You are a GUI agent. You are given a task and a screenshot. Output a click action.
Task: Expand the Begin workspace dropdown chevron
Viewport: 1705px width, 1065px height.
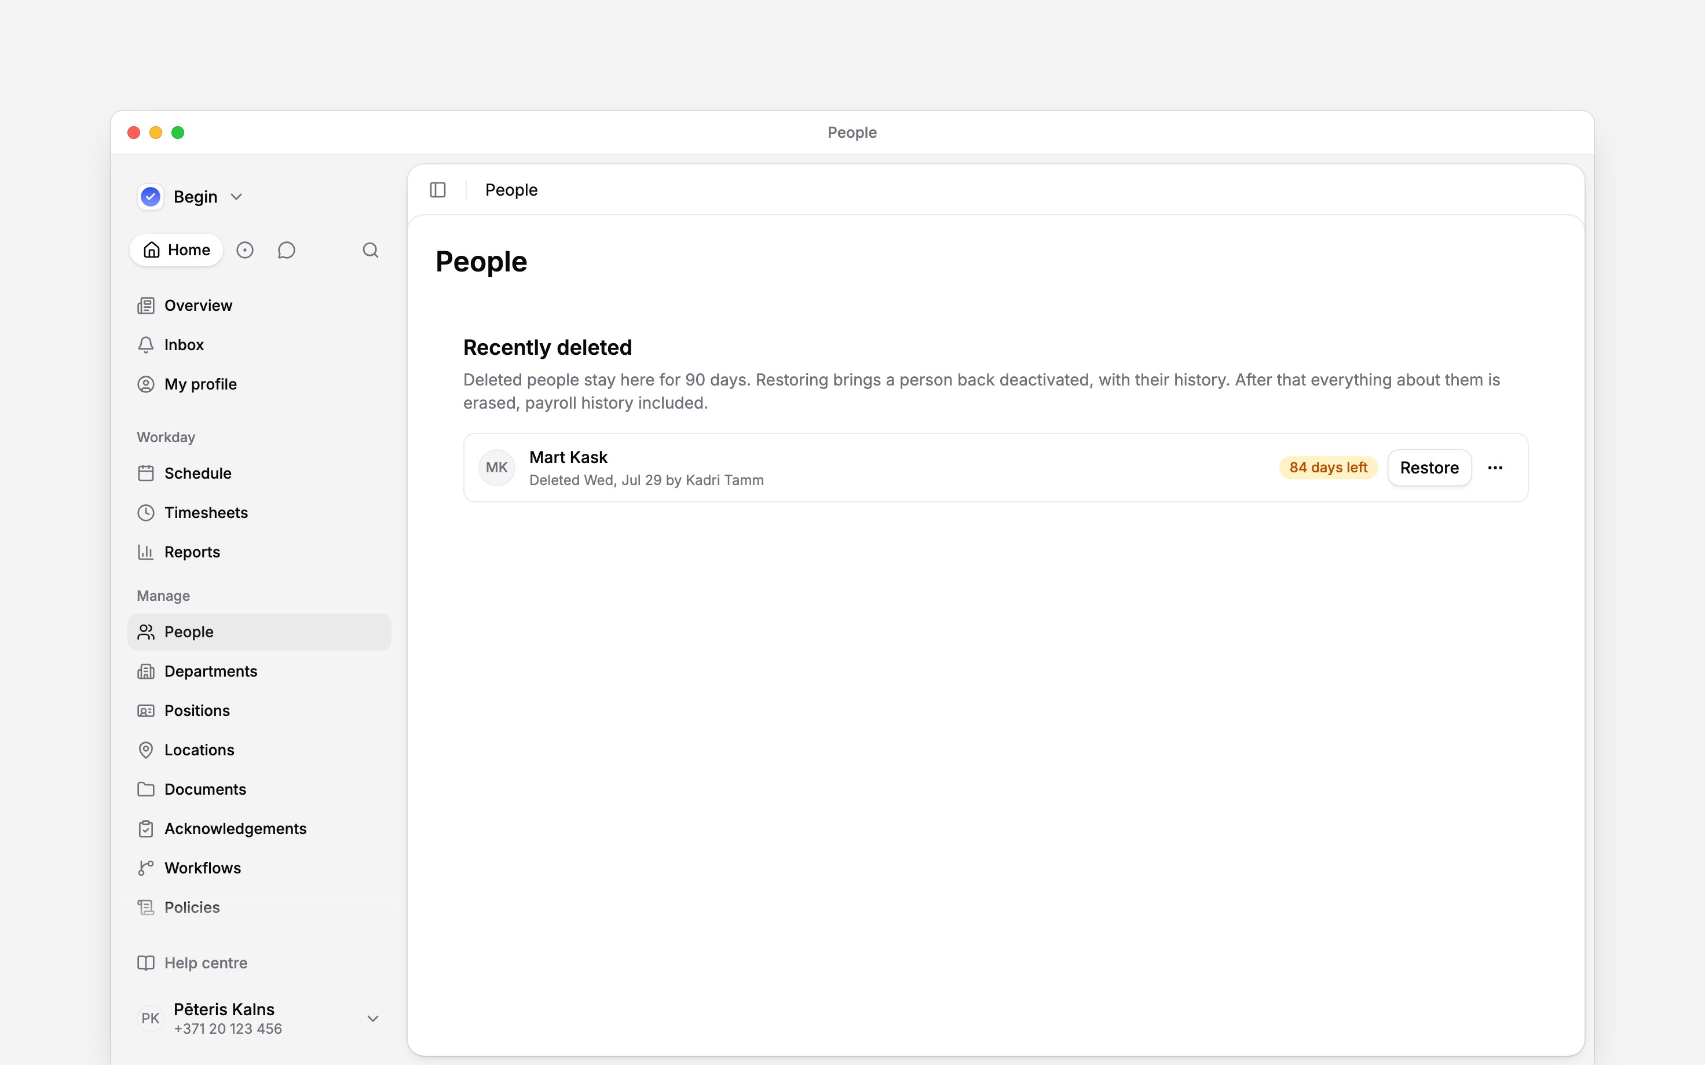[x=237, y=197]
